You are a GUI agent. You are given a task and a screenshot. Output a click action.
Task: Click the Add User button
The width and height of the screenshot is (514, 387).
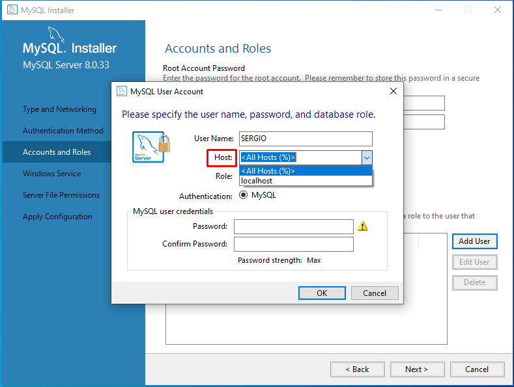(474, 241)
